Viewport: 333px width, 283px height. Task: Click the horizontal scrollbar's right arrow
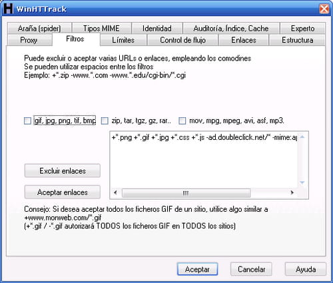(x=292, y=192)
